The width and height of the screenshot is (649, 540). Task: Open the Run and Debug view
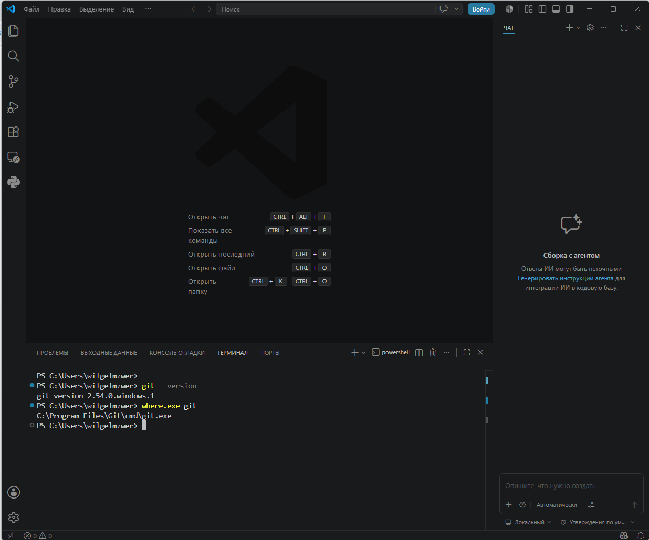click(x=14, y=107)
